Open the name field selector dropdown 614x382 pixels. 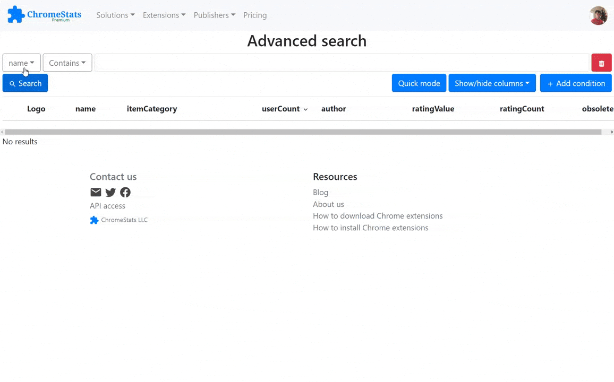pos(22,63)
